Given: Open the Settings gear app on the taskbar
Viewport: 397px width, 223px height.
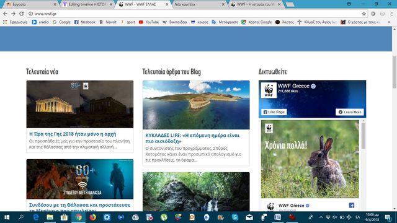Looking at the screenshot, I should click(107, 217).
